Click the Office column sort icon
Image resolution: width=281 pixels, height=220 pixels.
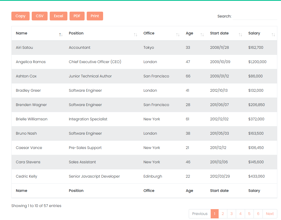[178, 34]
